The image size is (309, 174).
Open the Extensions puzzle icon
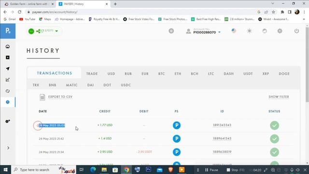click(x=282, y=12)
